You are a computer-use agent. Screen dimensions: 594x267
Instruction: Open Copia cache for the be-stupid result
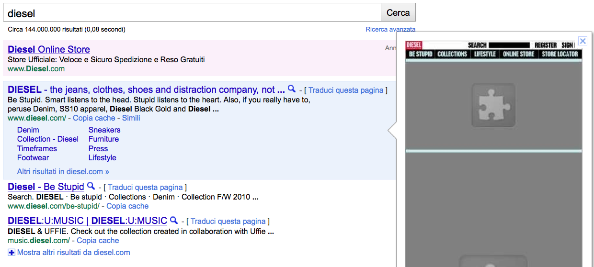(x=127, y=206)
